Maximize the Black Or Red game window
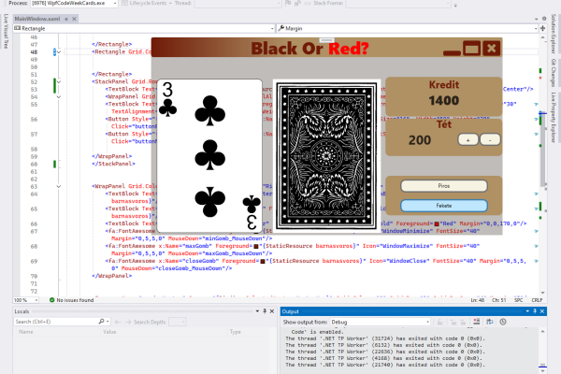 tap(471, 48)
